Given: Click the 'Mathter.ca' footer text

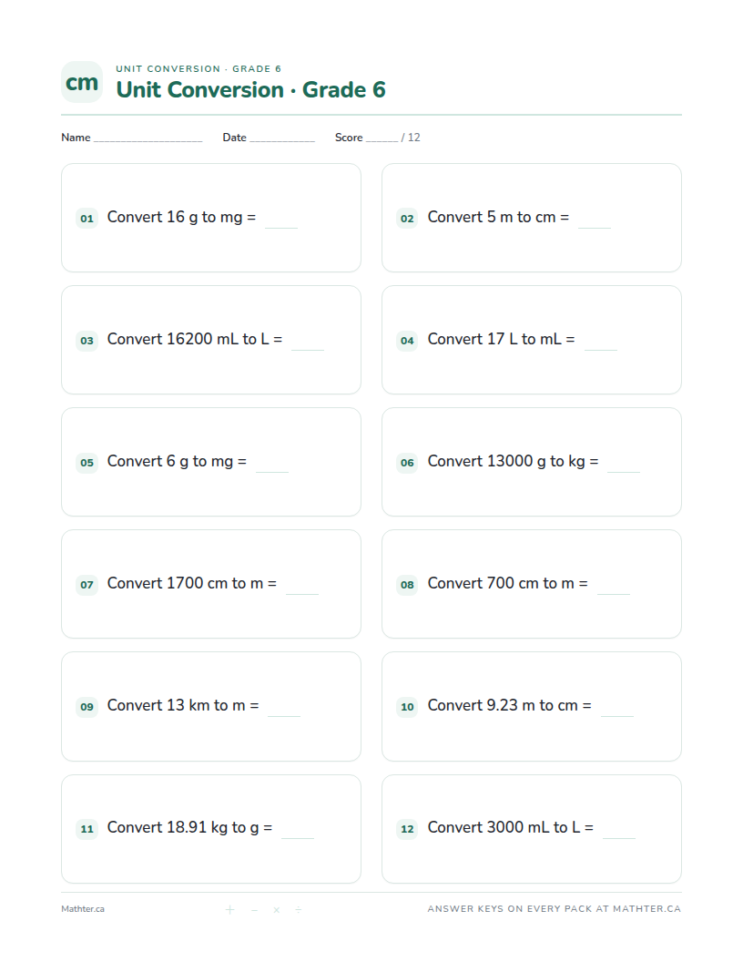Looking at the screenshot, I should (x=83, y=909).
